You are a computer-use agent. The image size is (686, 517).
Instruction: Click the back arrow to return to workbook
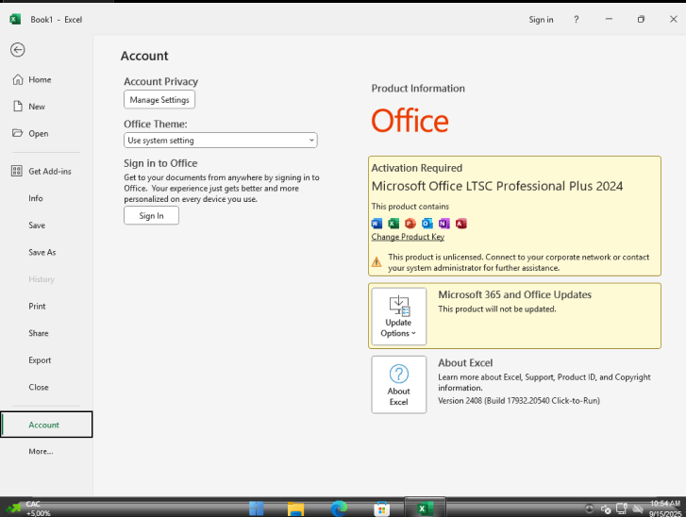(18, 50)
